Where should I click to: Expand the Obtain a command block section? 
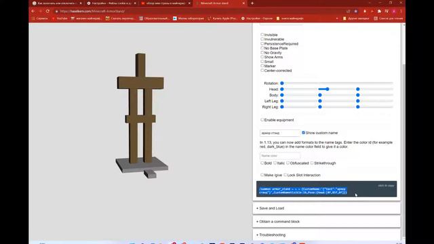326,222
